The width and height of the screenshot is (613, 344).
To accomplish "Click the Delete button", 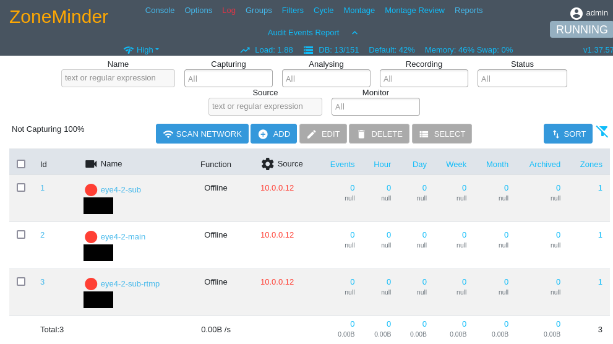I will pos(379,134).
